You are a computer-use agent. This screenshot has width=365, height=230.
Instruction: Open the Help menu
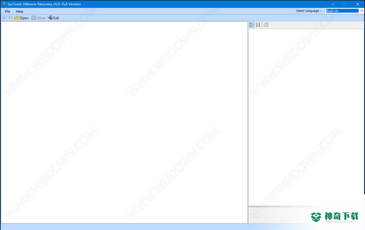coord(19,12)
